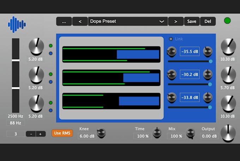The height and width of the screenshot is (161, 240).
Task: Save the current preset
Action: click(x=192, y=21)
